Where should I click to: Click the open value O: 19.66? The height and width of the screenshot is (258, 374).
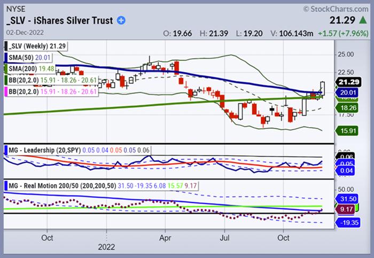tap(177, 33)
